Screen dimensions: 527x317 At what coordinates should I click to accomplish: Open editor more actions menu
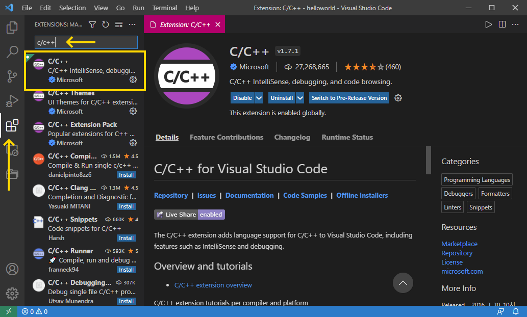tap(515, 24)
